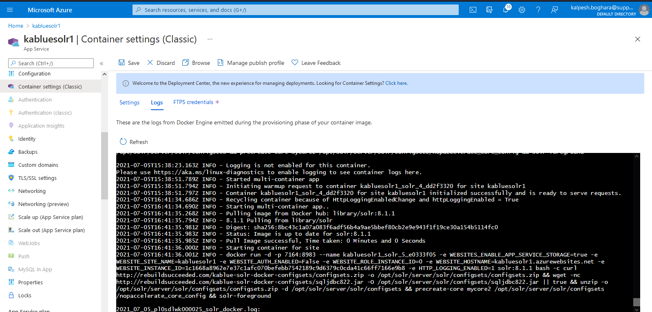Click log line 'Starting container for site'
Image resolution: width=652 pixels, height=312 pixels.
(x=218, y=248)
